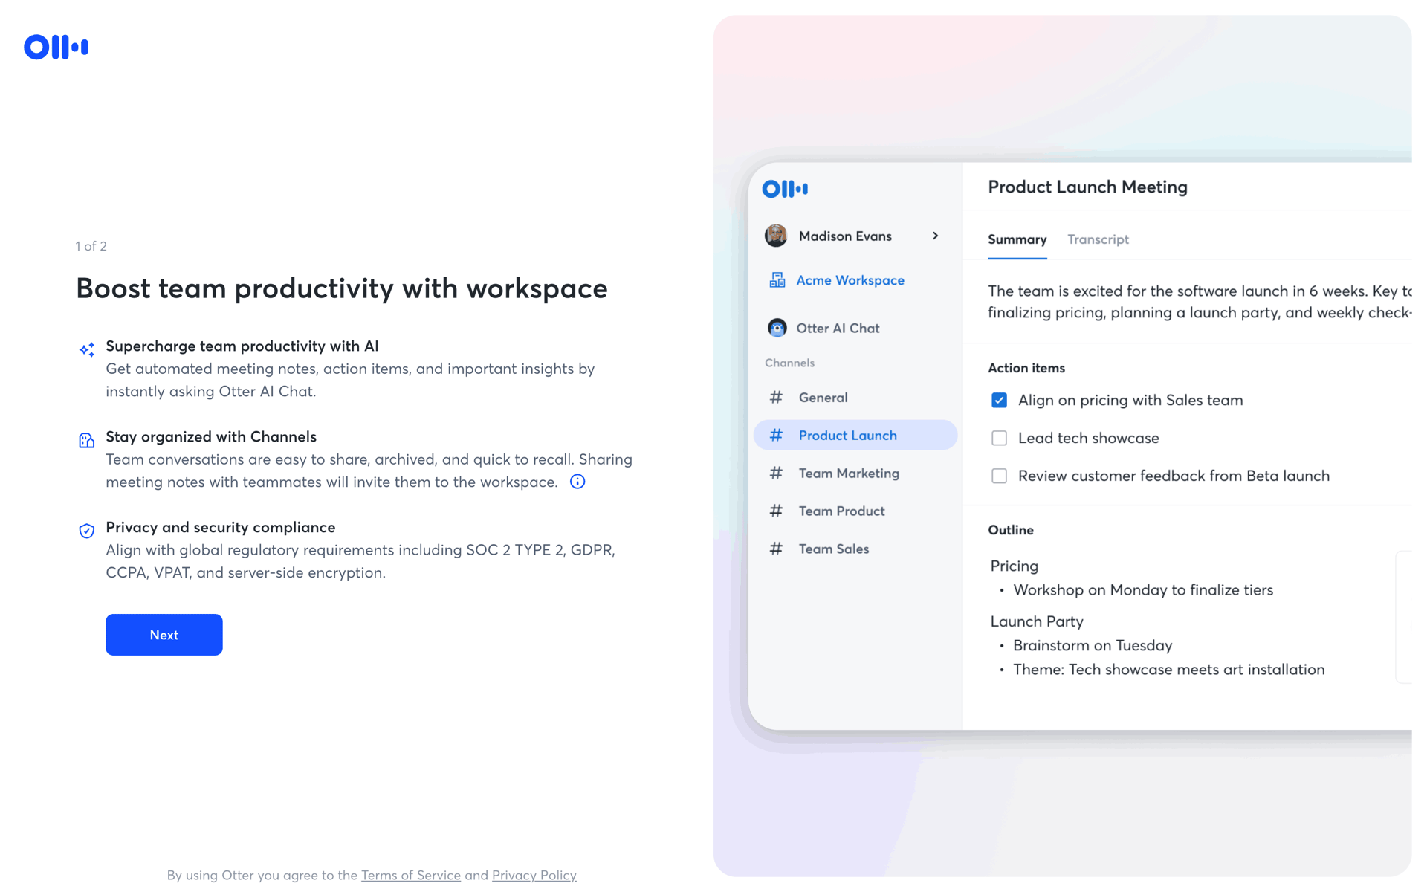Check Review customer feedback from Beta launch
Screen dimensions: 1427x892
[1000, 476]
